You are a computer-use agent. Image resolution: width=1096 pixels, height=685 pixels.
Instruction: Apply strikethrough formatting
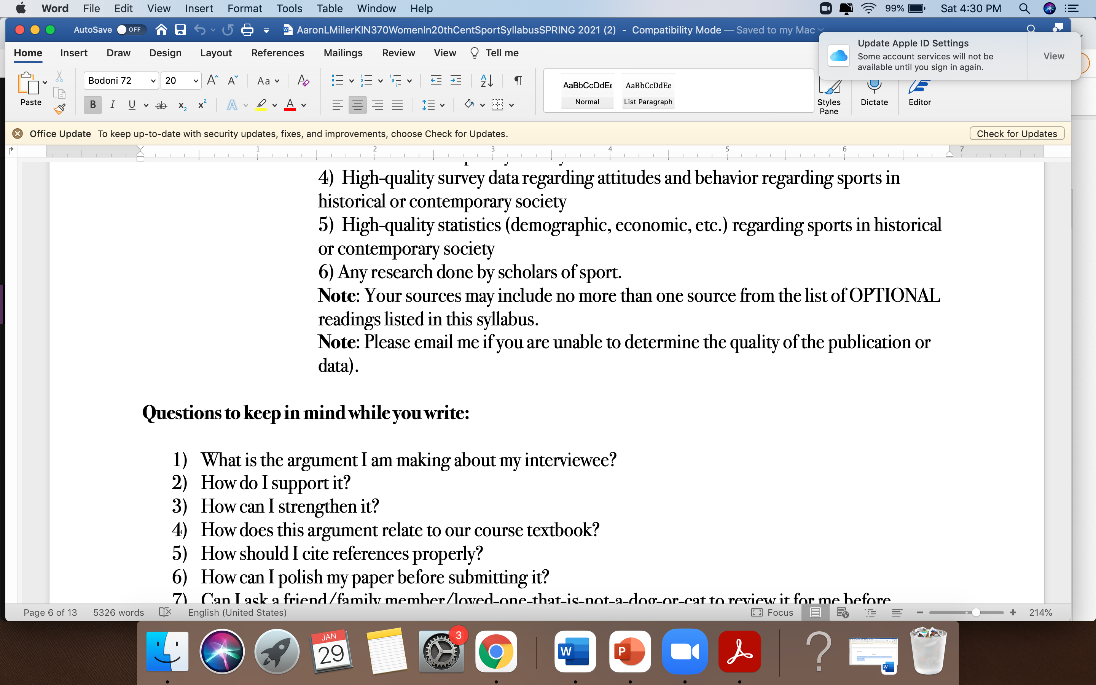(161, 105)
